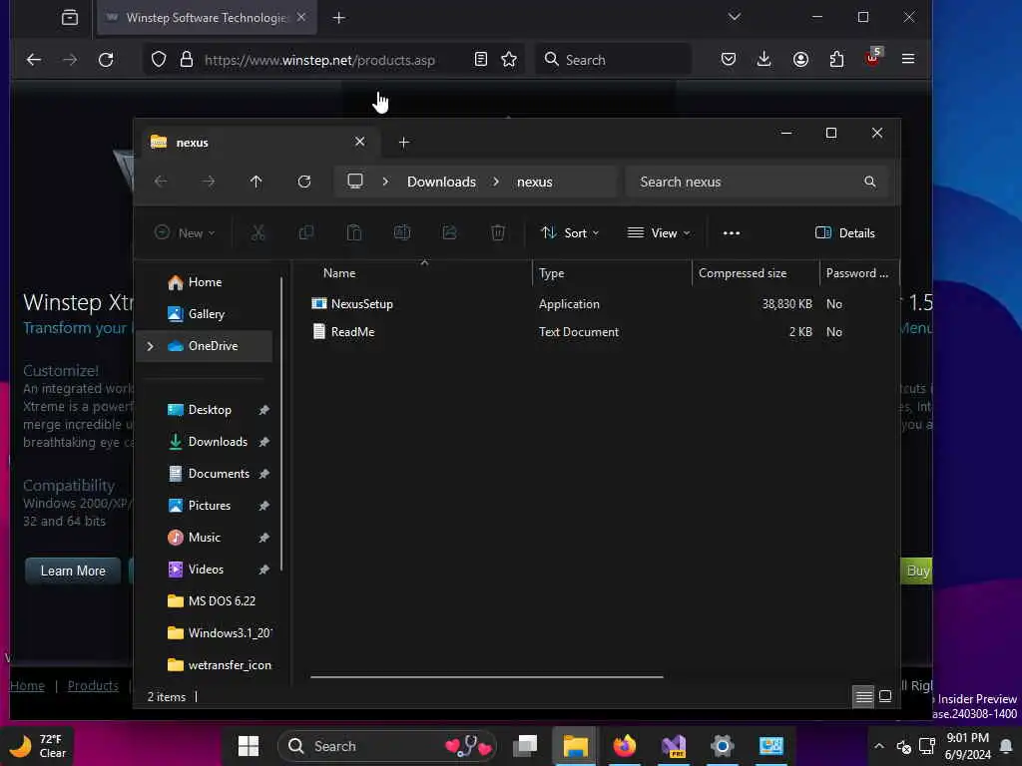Click the Home link in page footer
Viewport: 1022px width, 766px height.
(x=27, y=686)
